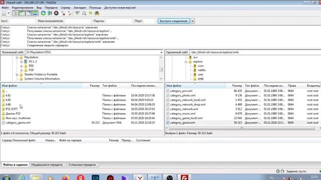Click local tree vertical scrollbar thumb
Viewport: 321px width, 180px height.
pyautogui.click(x=161, y=69)
